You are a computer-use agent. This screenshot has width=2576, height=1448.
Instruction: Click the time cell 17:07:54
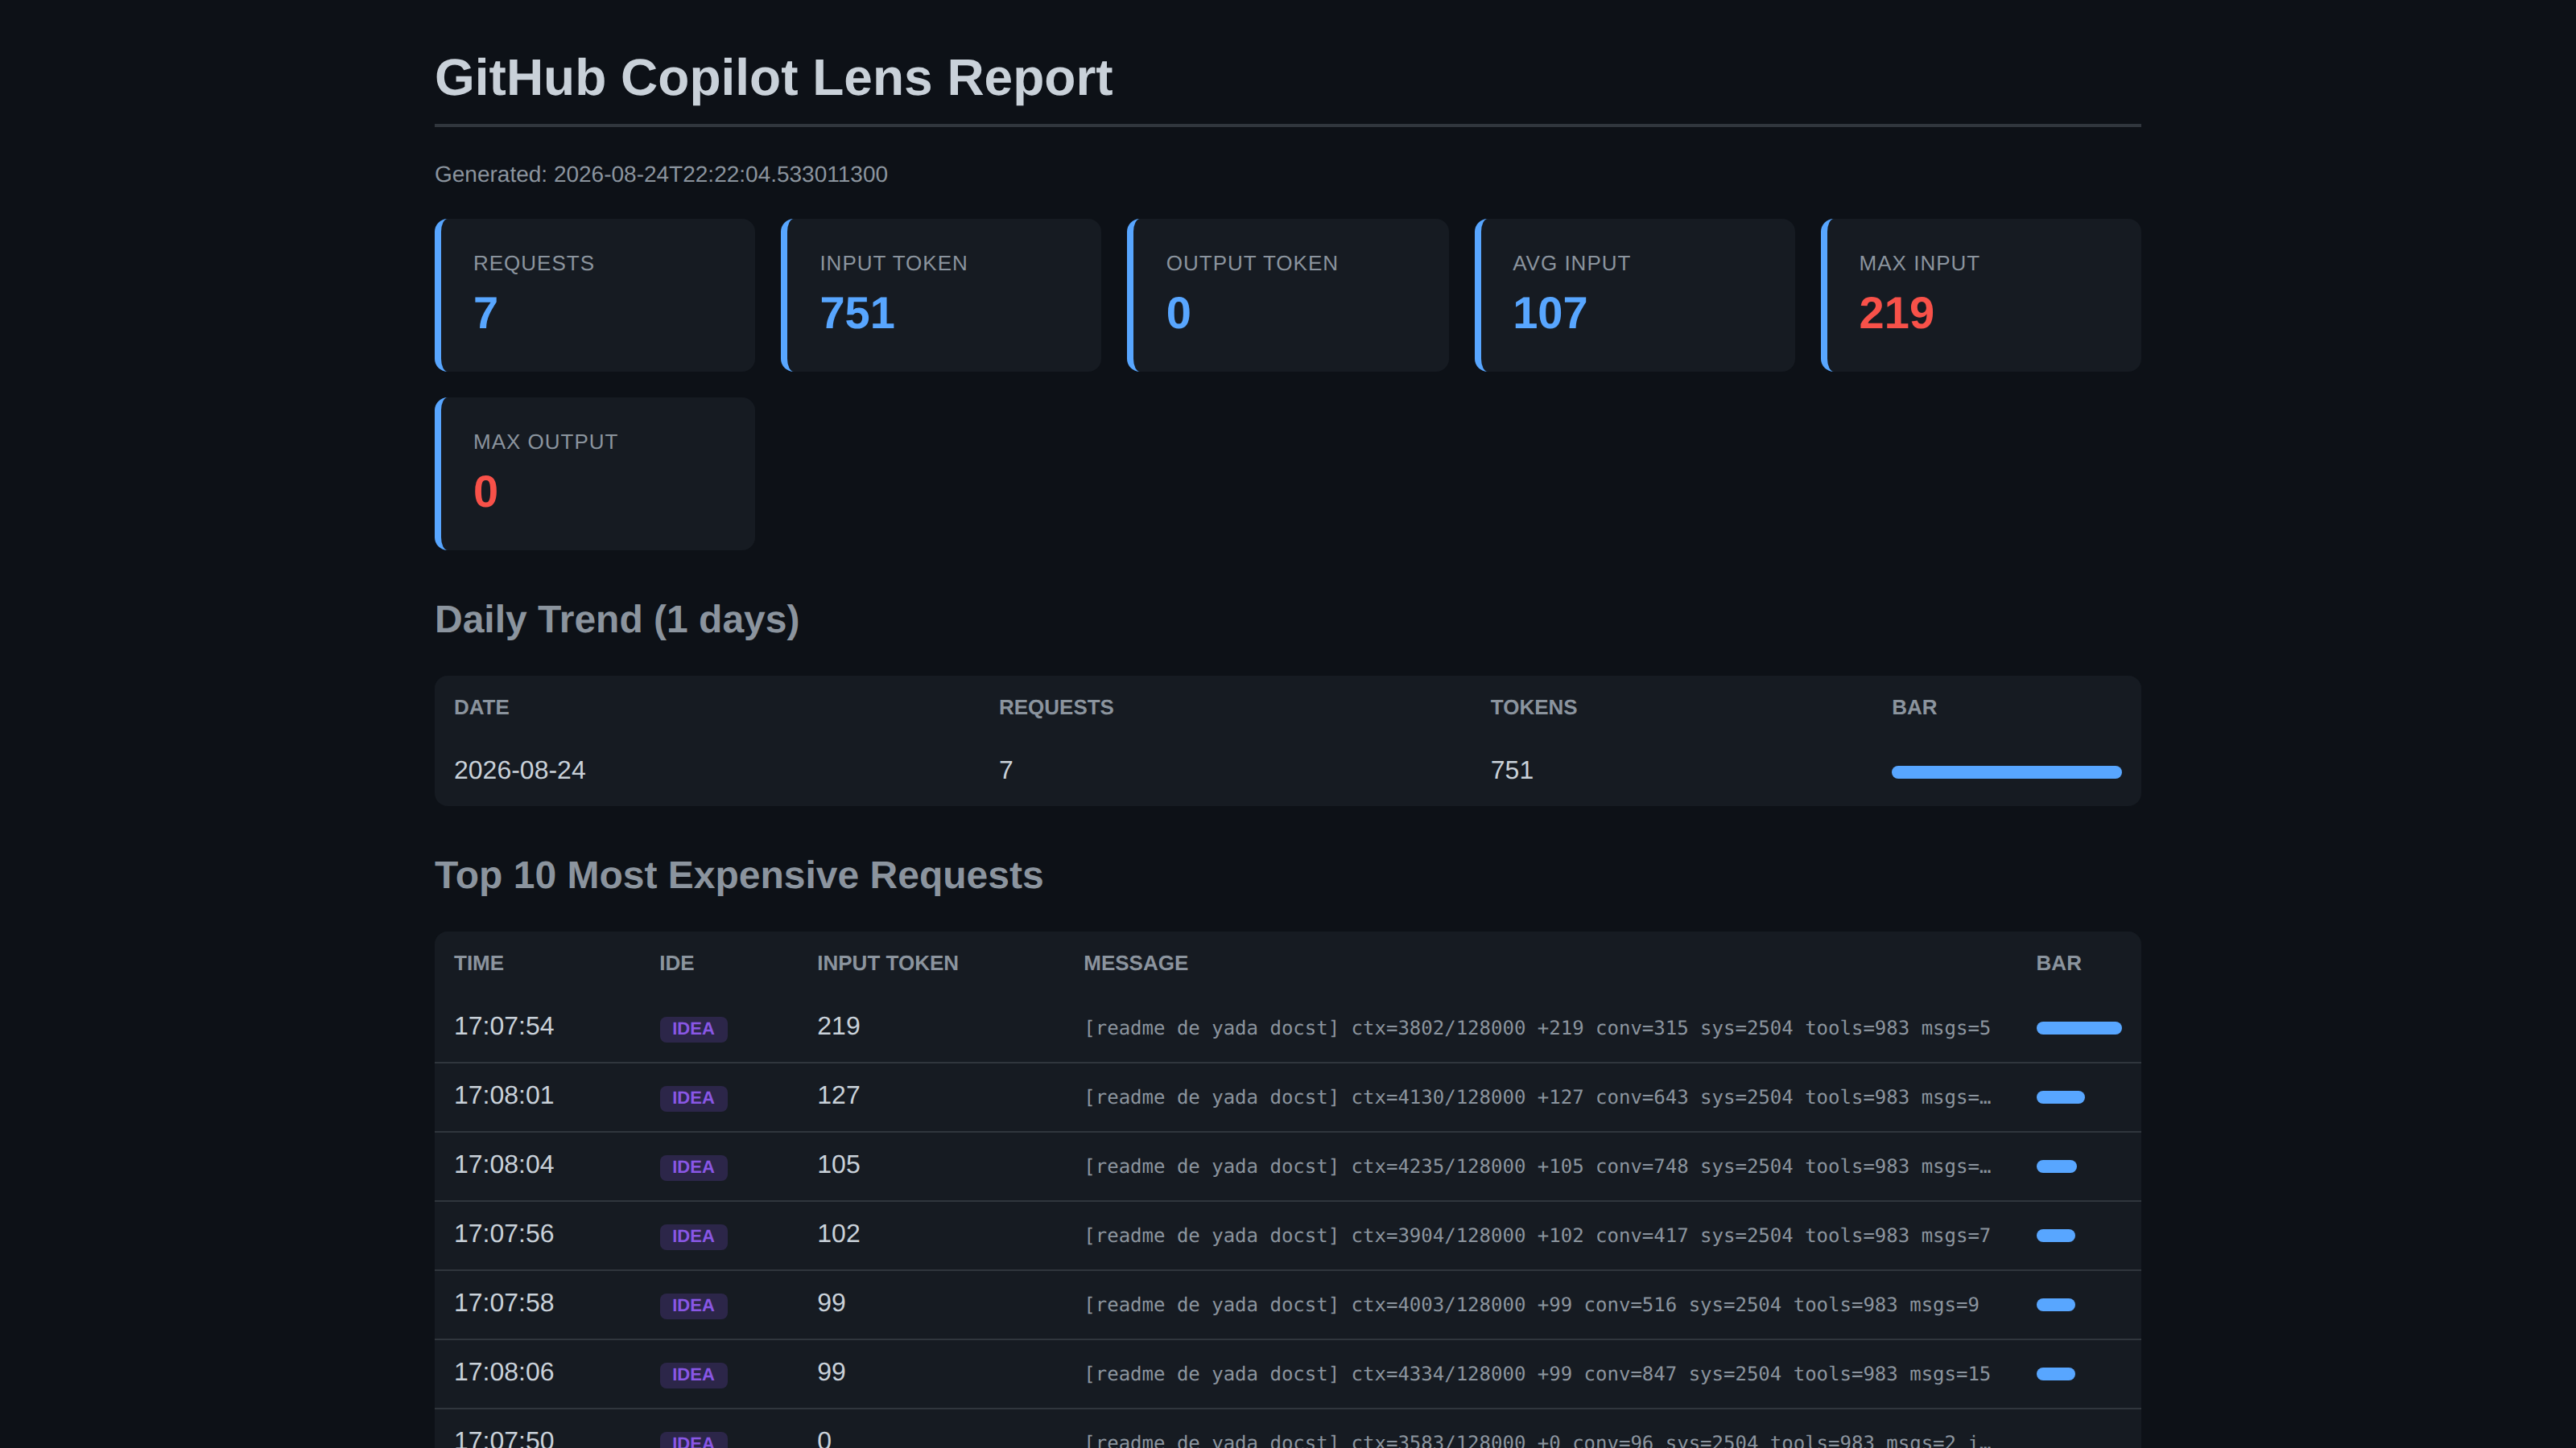[x=503, y=1026]
